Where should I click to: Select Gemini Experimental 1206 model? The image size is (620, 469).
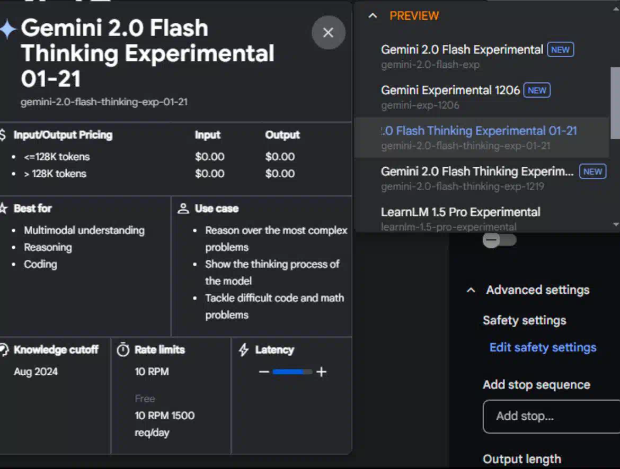tap(450, 91)
